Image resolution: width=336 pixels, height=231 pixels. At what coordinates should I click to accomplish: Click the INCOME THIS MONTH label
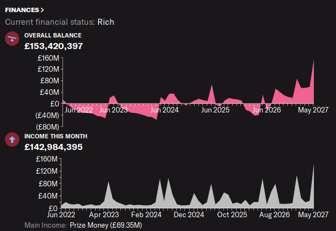pyautogui.click(x=56, y=136)
